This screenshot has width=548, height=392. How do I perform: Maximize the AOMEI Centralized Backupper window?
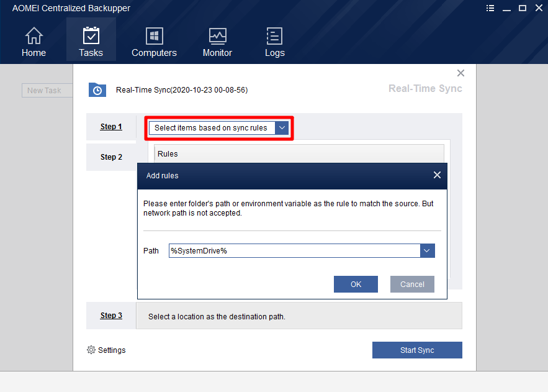pyautogui.click(x=523, y=8)
